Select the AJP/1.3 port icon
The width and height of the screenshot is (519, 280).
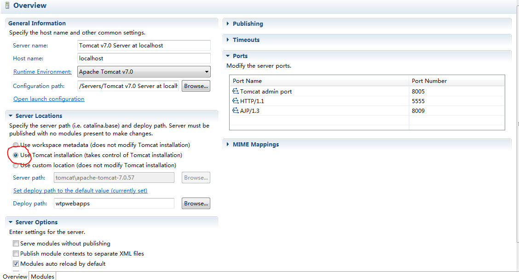[x=235, y=111]
